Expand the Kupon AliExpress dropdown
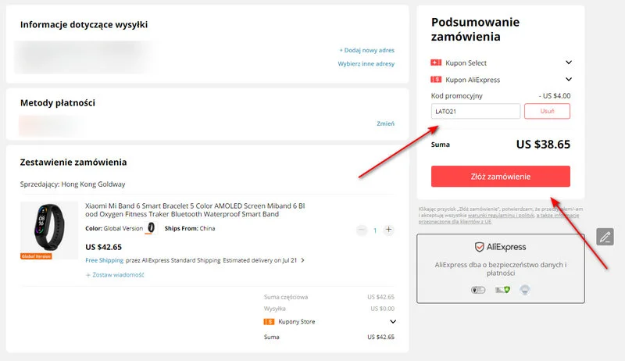This screenshot has width=625, height=361. [x=569, y=80]
